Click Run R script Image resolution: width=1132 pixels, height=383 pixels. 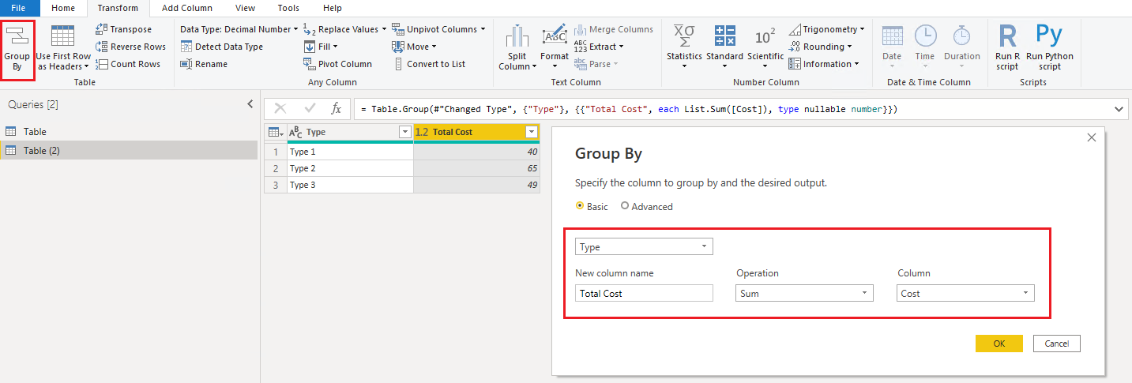click(1007, 49)
